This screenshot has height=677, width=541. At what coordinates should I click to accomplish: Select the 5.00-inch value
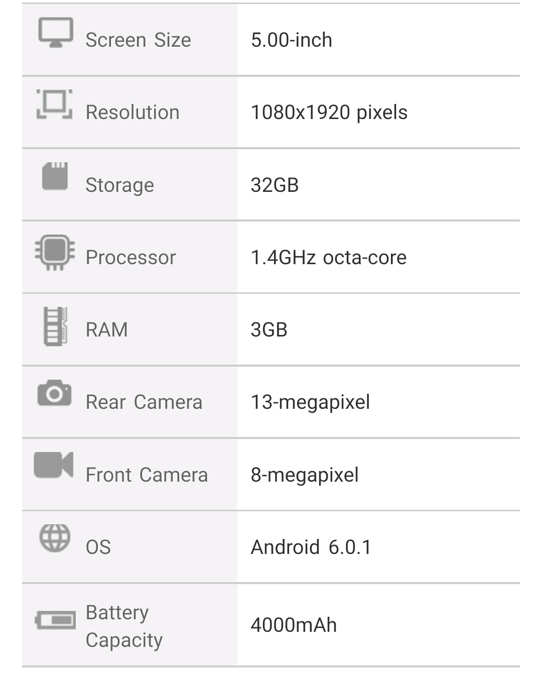291,40
